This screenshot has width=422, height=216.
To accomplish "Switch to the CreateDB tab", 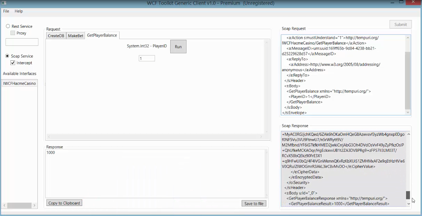I will pos(56,35).
